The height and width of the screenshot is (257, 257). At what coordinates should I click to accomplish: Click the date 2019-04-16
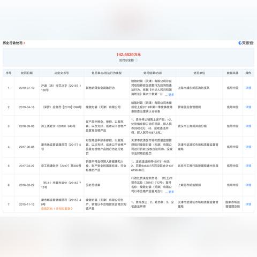pyautogui.click(x=27, y=107)
